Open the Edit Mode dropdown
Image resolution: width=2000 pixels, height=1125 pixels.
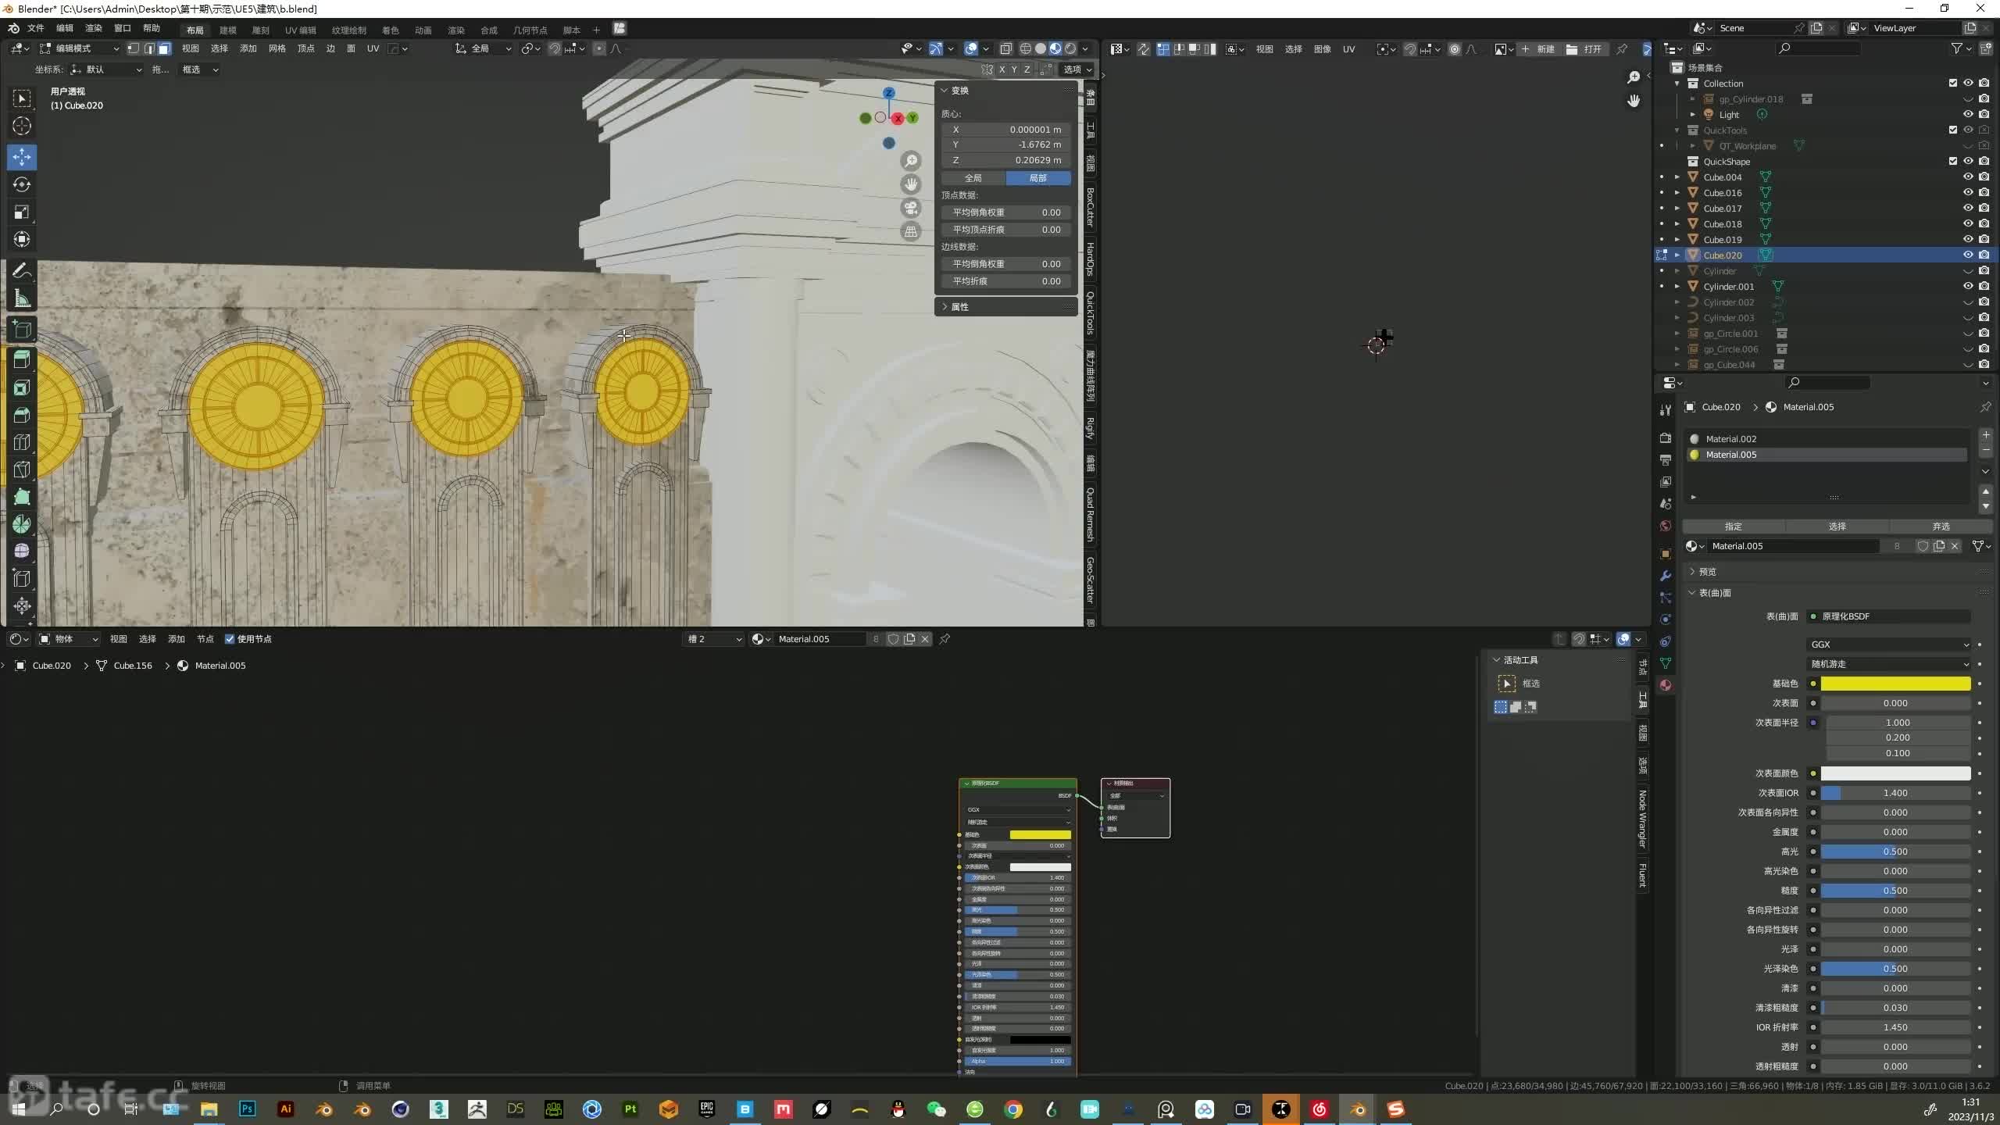coord(79,48)
